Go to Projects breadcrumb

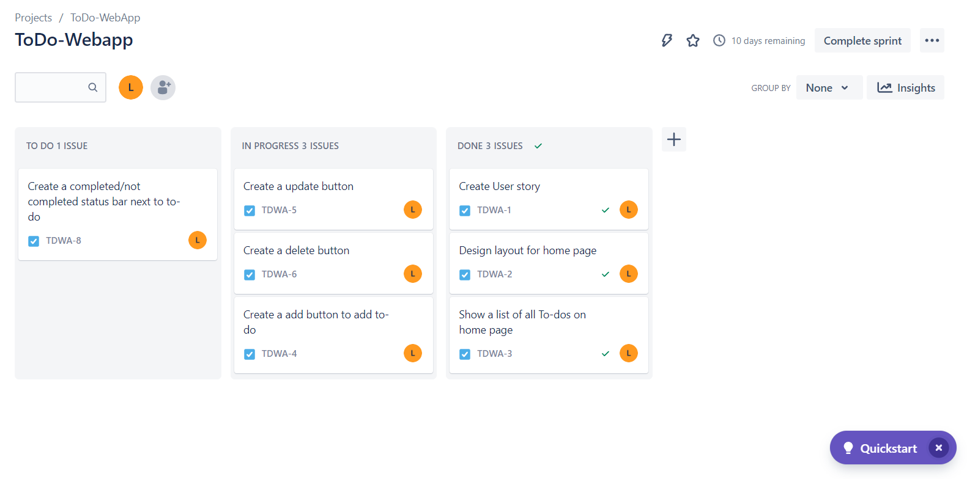coord(33,18)
